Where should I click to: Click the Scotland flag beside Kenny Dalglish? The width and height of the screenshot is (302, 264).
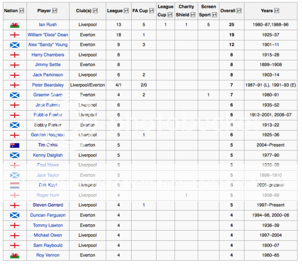click(15, 155)
